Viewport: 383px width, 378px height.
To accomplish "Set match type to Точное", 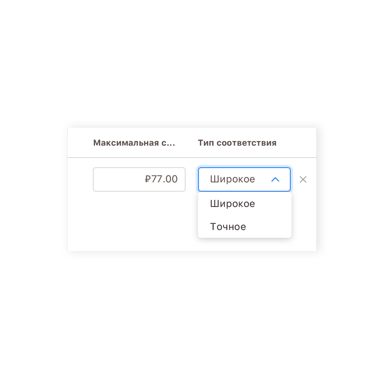I will click(x=228, y=226).
